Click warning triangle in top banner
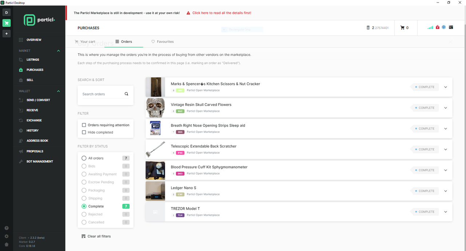This screenshot has height=251, width=466. click(188, 13)
